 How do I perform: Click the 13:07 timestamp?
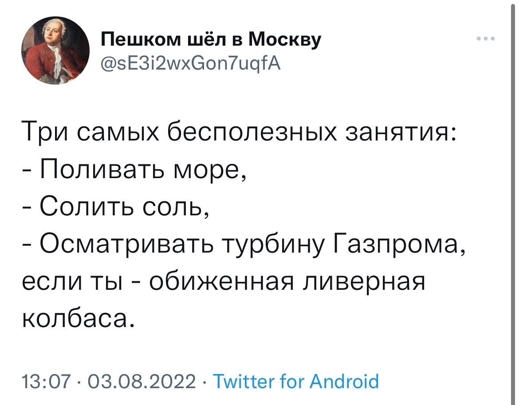(47, 381)
